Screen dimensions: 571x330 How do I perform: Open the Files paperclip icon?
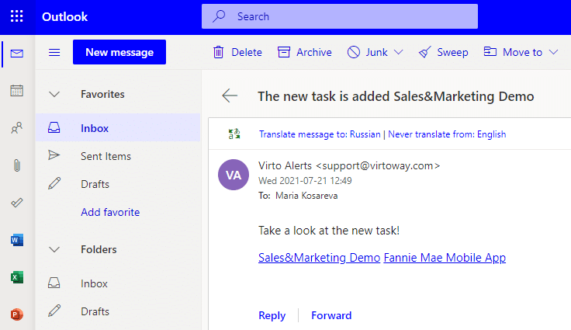tap(17, 165)
